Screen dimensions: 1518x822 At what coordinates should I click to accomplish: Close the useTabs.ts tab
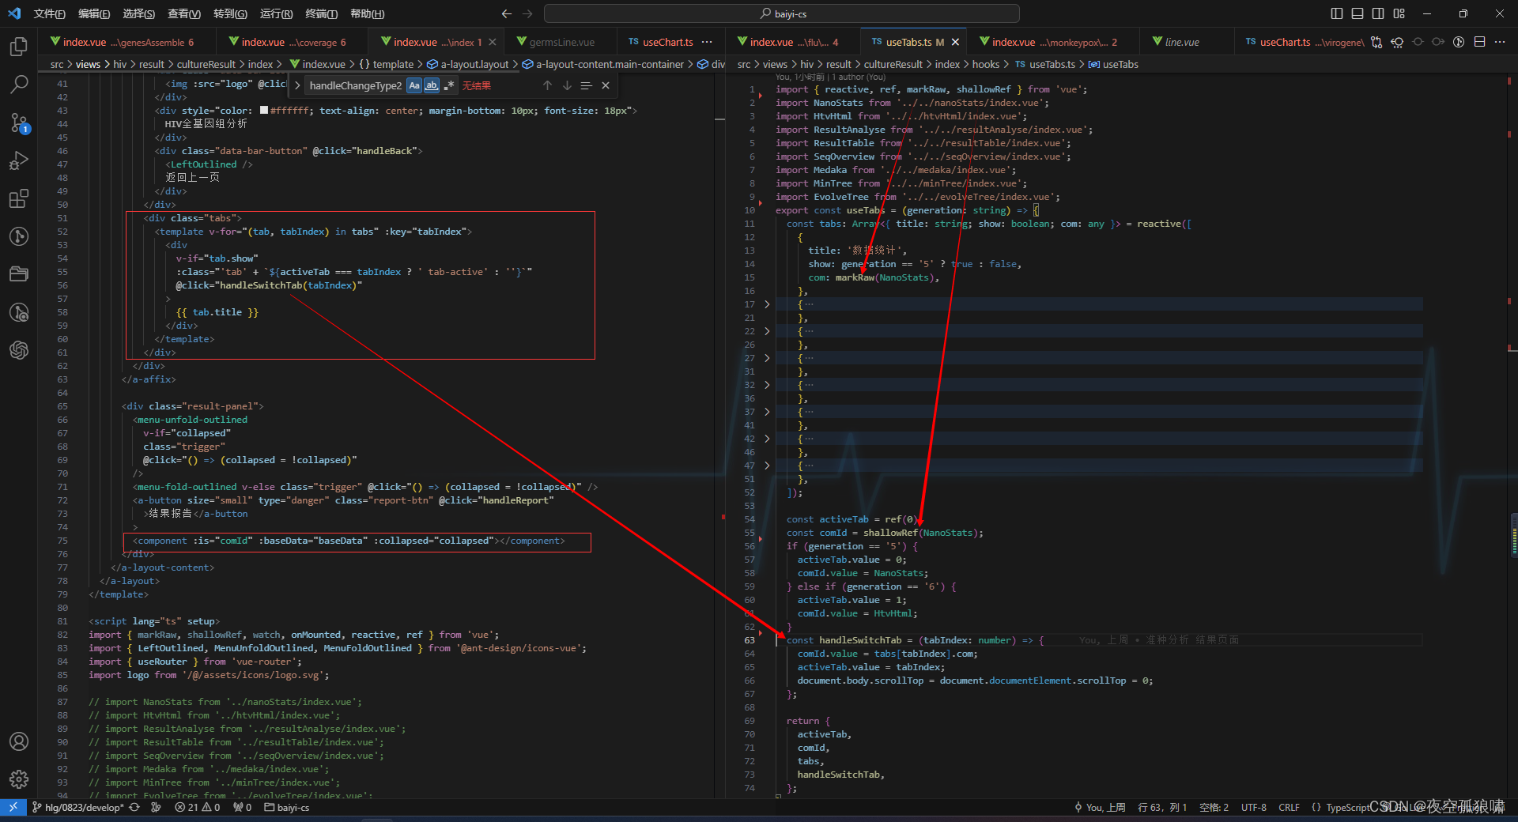coord(956,42)
